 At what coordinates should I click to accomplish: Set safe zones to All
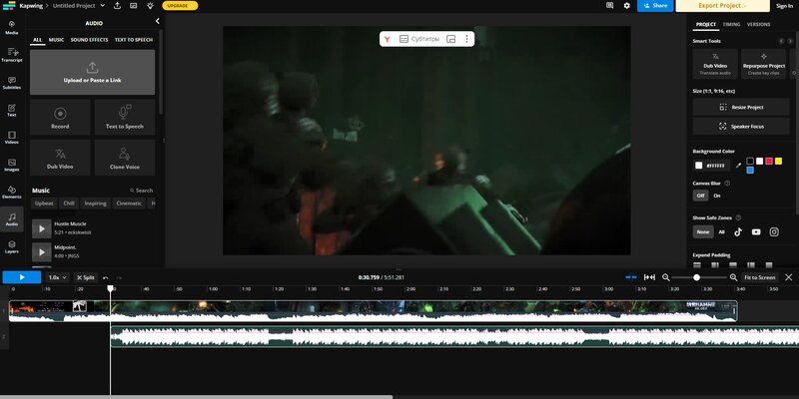point(721,232)
